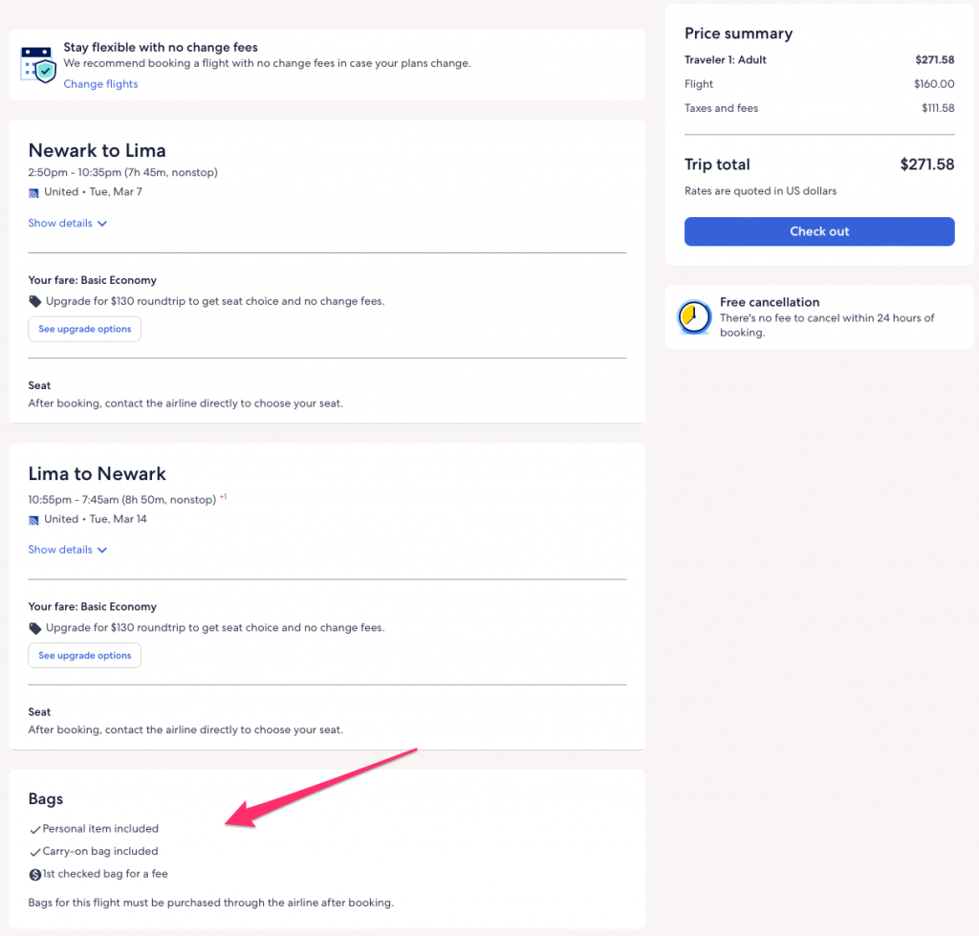Open the Change flights link

[x=100, y=84]
